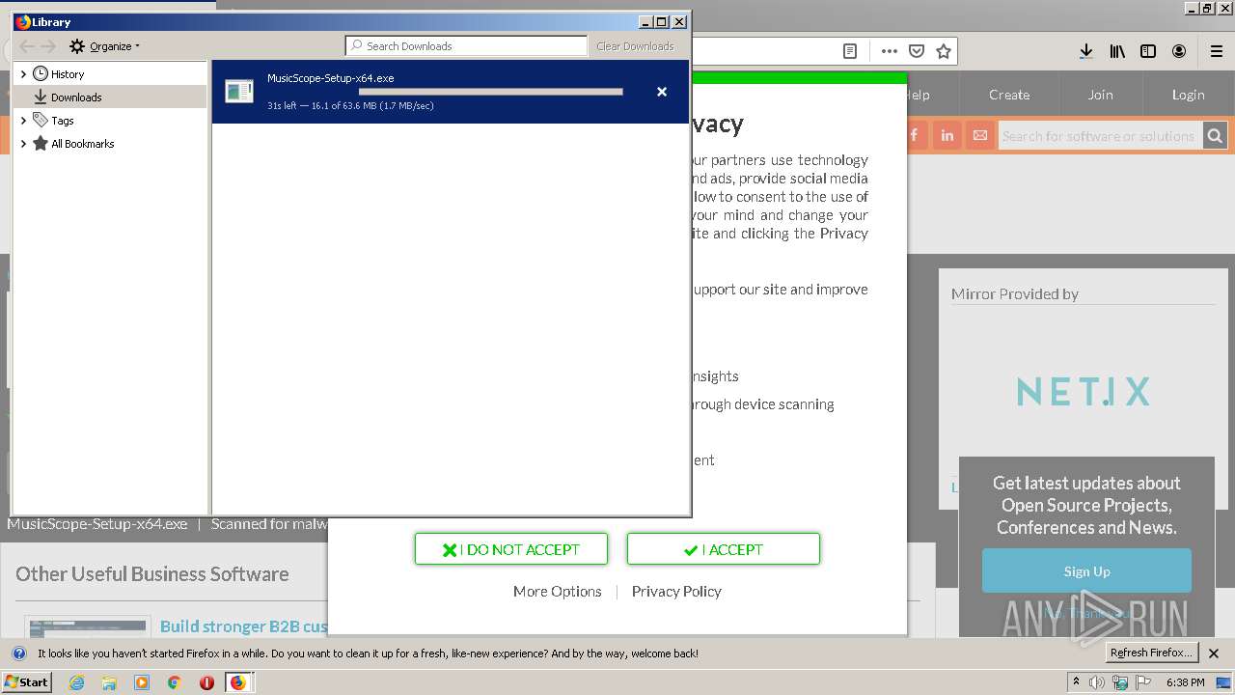Show hidden tray icons arrow
This screenshot has height=695, width=1235.
[1077, 682]
